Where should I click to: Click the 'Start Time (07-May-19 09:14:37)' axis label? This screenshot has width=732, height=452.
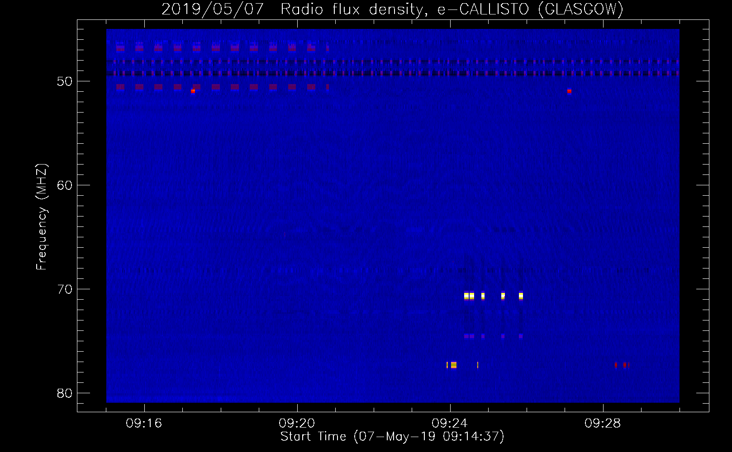392,437
